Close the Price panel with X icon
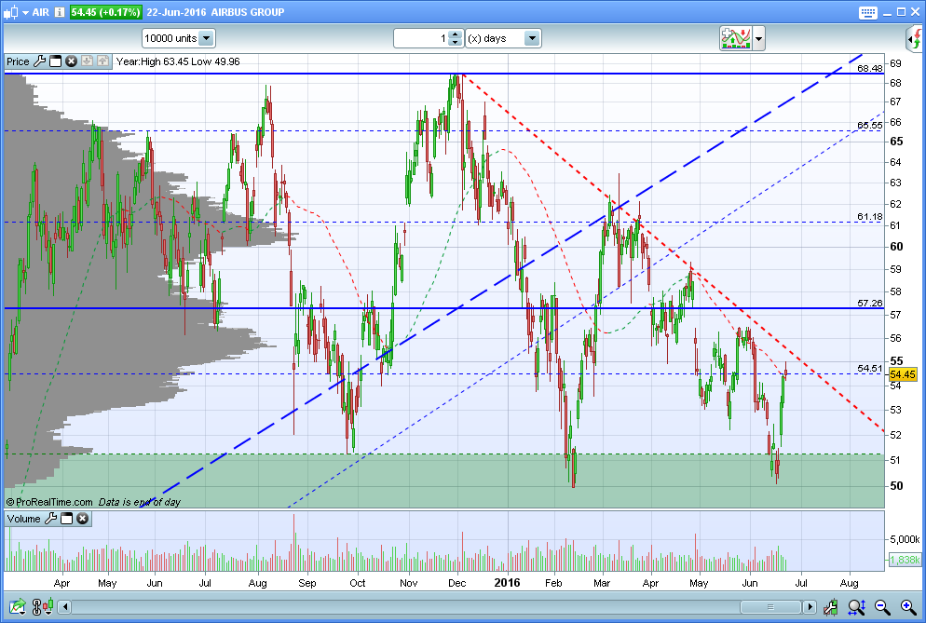 [71, 61]
